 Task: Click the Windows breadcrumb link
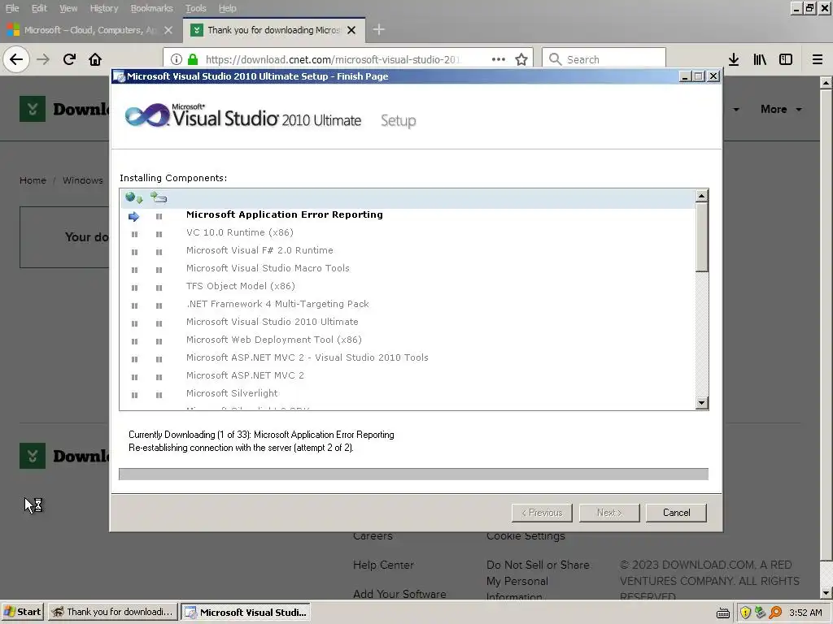pyautogui.click(x=83, y=180)
